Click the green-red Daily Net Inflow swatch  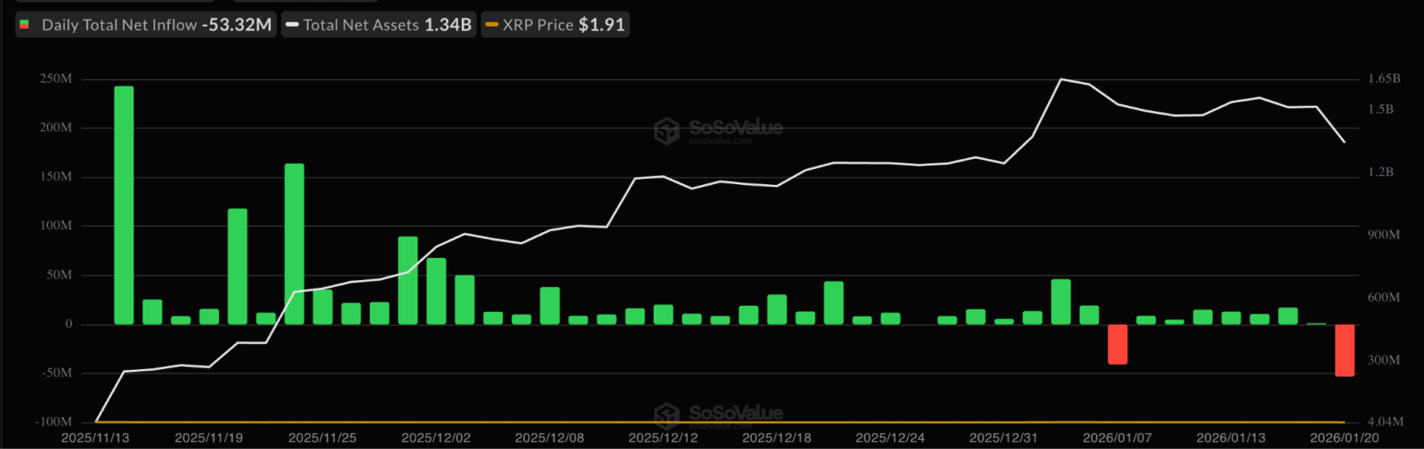[24, 25]
